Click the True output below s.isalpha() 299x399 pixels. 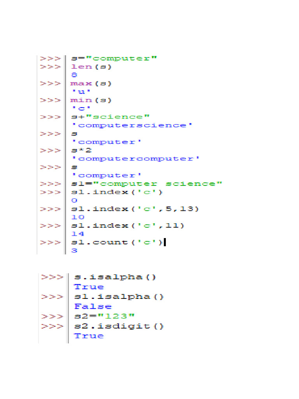89,287
